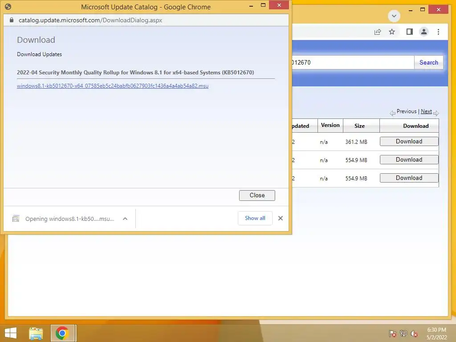Open Action Center flag icon in tray

[392, 334]
